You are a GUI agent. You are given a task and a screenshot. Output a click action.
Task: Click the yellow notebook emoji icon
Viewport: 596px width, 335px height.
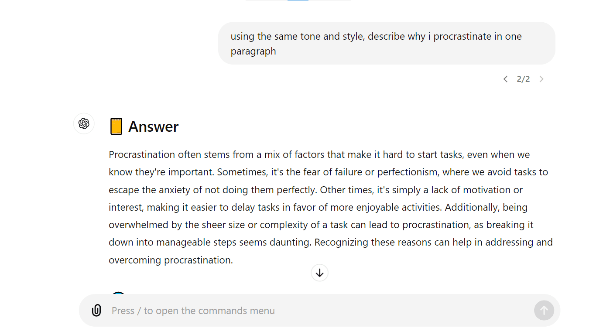point(116,126)
